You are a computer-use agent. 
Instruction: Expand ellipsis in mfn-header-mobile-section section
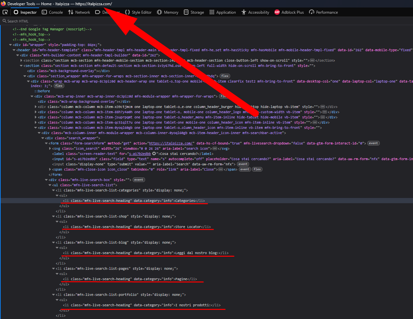point(312,61)
